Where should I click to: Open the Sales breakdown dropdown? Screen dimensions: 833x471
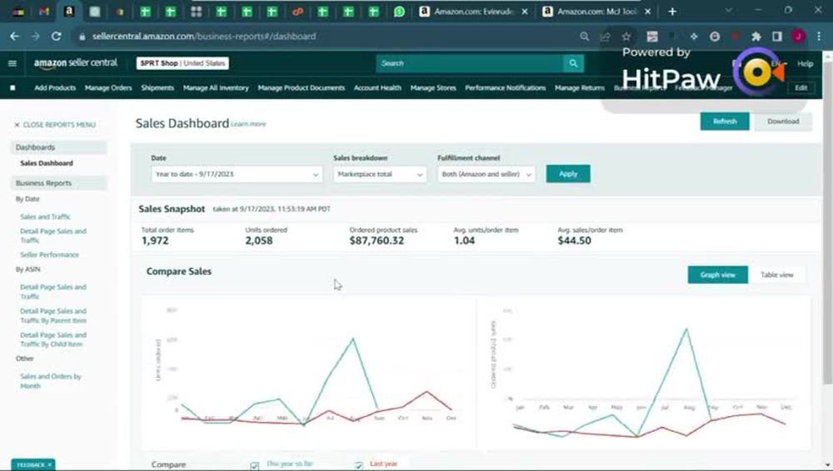380,174
